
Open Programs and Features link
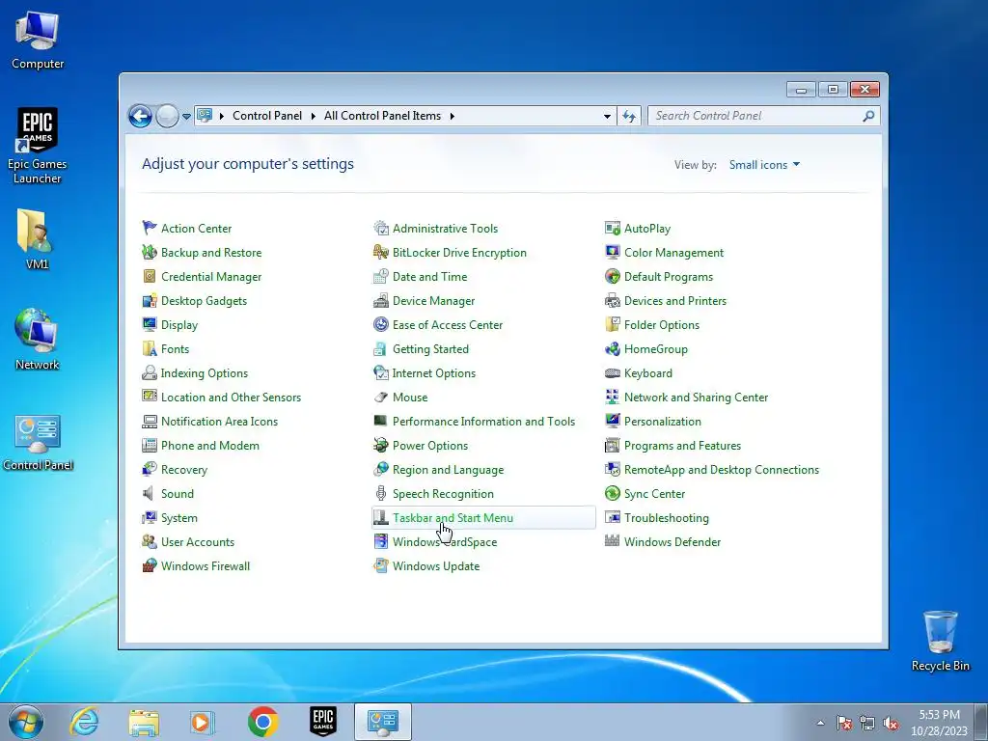point(682,446)
